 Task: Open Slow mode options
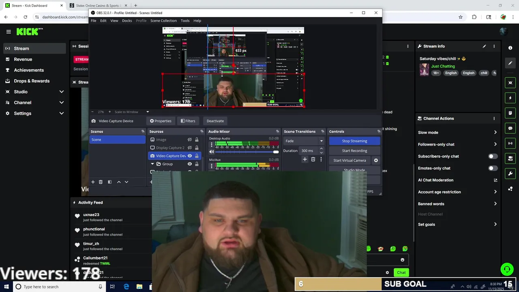[x=457, y=132]
